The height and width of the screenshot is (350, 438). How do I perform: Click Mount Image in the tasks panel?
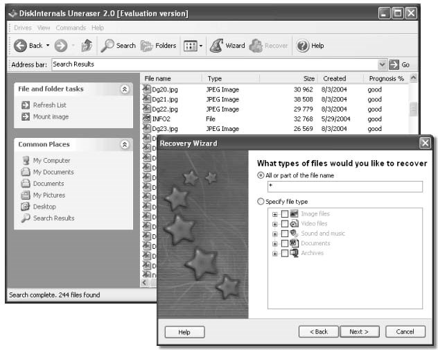[51, 116]
